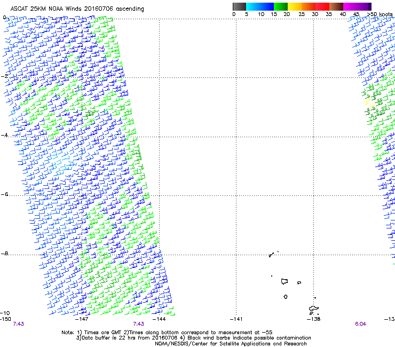
Task: Click the leftmost purple '7:43' time stamp
Action: coord(18,324)
